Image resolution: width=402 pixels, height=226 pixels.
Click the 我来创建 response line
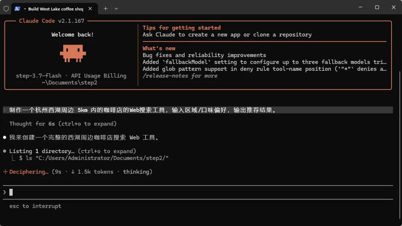tap(84, 137)
